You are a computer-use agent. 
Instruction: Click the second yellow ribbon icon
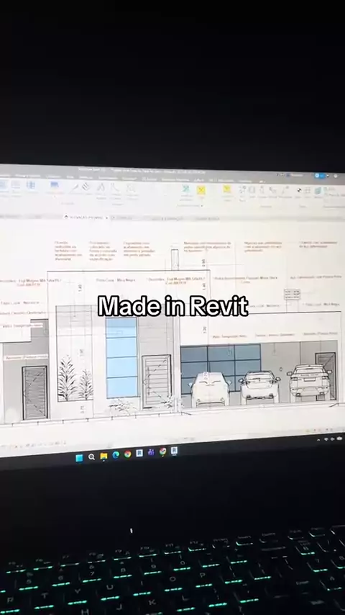pyautogui.click(x=226, y=189)
